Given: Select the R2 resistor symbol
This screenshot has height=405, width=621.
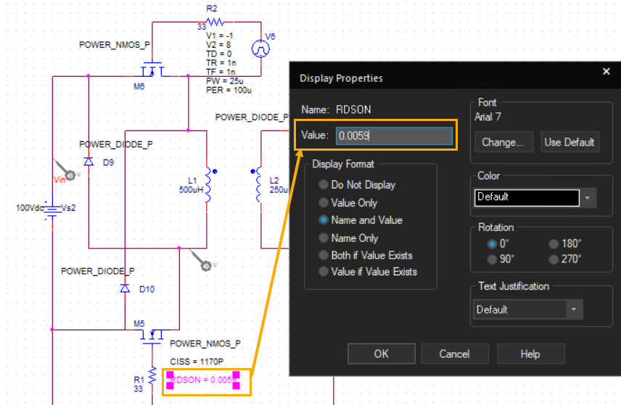Looking at the screenshot, I should 215,22.
